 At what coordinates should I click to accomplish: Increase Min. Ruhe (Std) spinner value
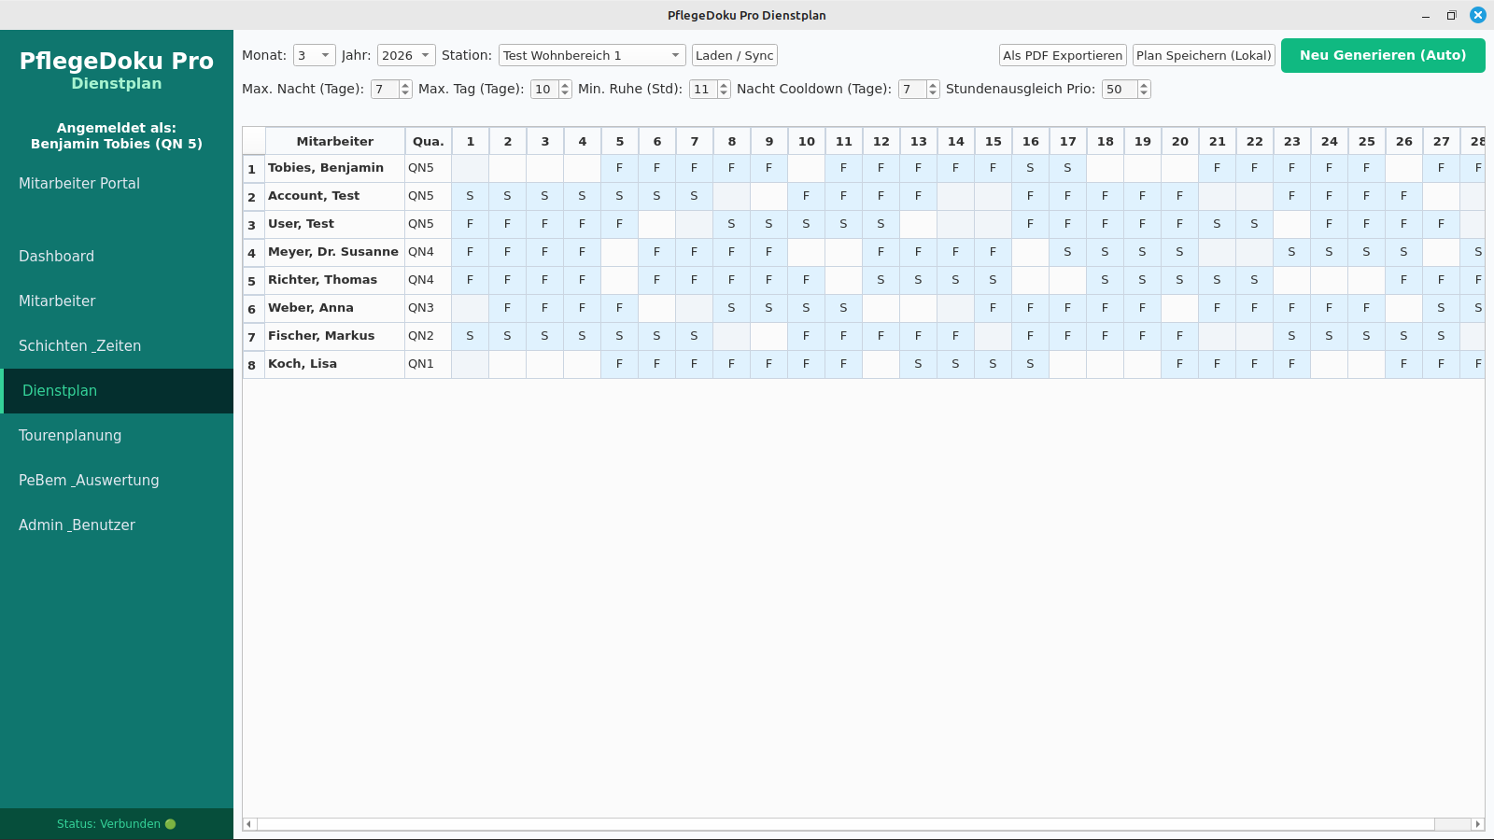tap(724, 85)
